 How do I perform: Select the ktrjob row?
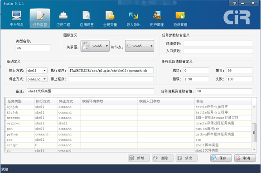coord(128,112)
